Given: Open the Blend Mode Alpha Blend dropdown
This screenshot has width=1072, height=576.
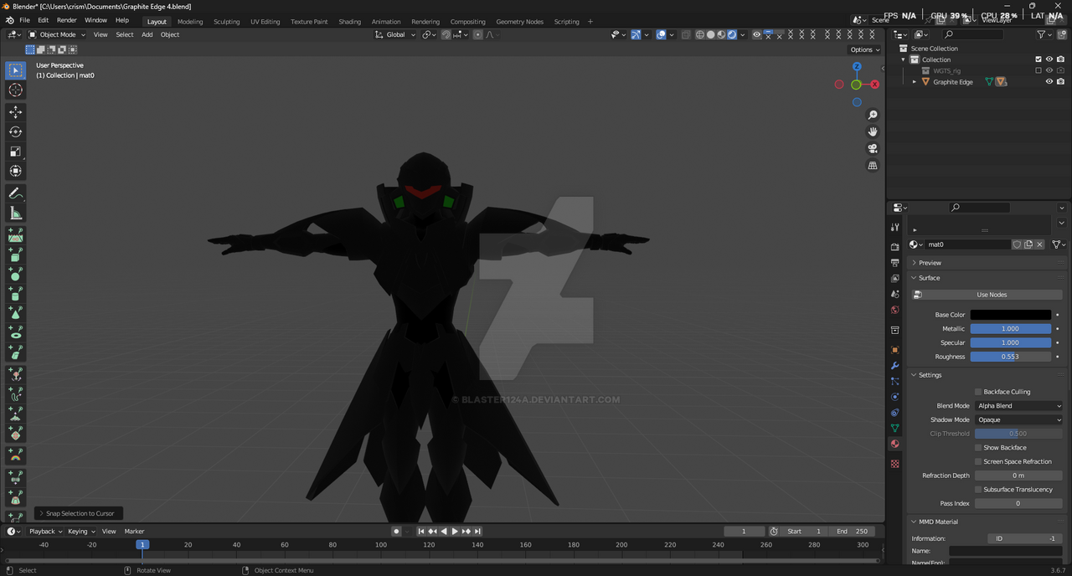Looking at the screenshot, I should (x=1018, y=406).
